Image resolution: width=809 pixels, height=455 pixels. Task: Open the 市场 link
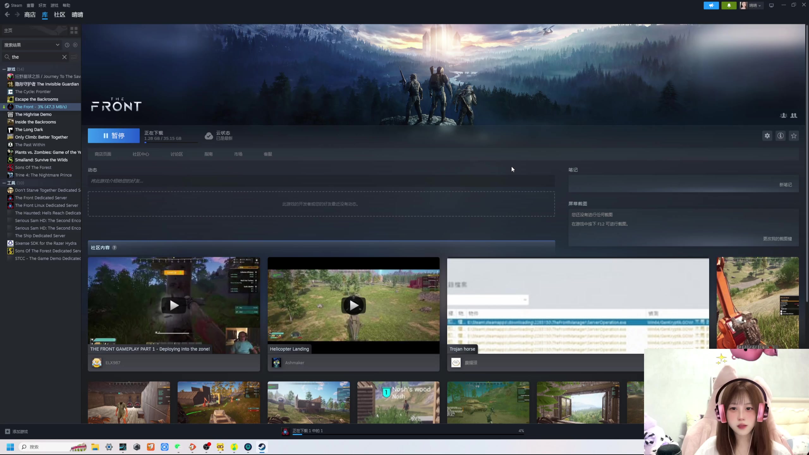tap(238, 154)
